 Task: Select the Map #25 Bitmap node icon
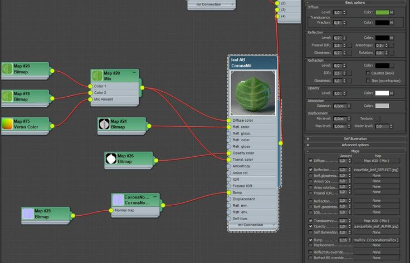click(28, 214)
